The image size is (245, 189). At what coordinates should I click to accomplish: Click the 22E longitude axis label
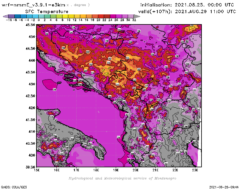point(175,170)
